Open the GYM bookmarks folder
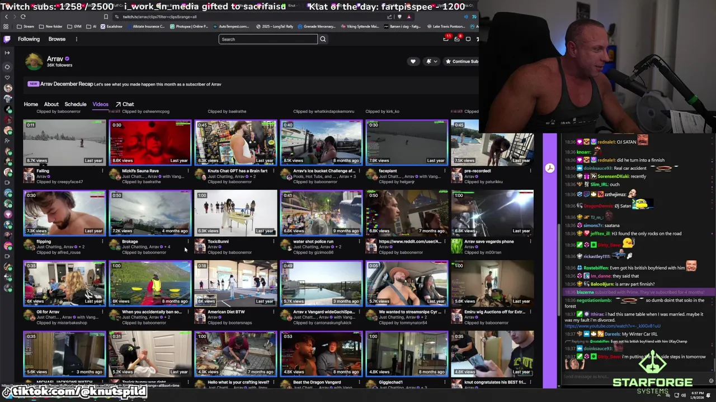The image size is (716, 402). pos(74,26)
